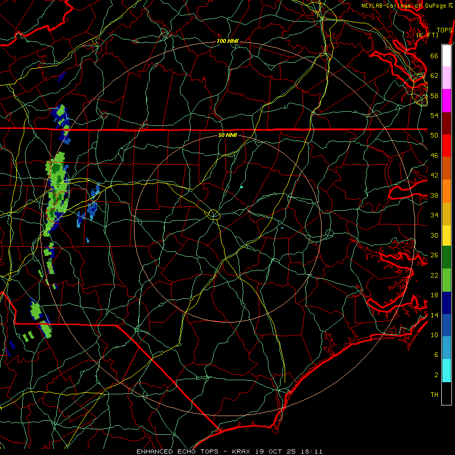Click the "TH" threshold legend label
The width and height of the screenshot is (455, 455).
click(x=434, y=395)
